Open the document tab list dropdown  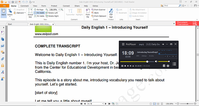[x=174, y=24]
